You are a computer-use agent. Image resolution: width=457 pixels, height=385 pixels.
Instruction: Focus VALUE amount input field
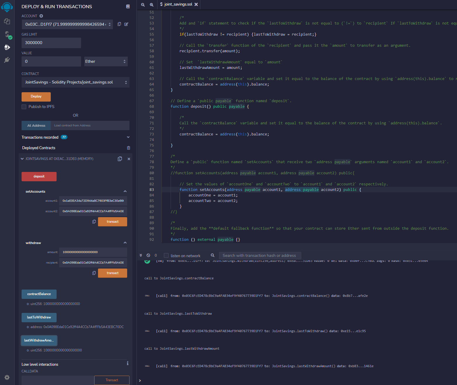pos(51,61)
